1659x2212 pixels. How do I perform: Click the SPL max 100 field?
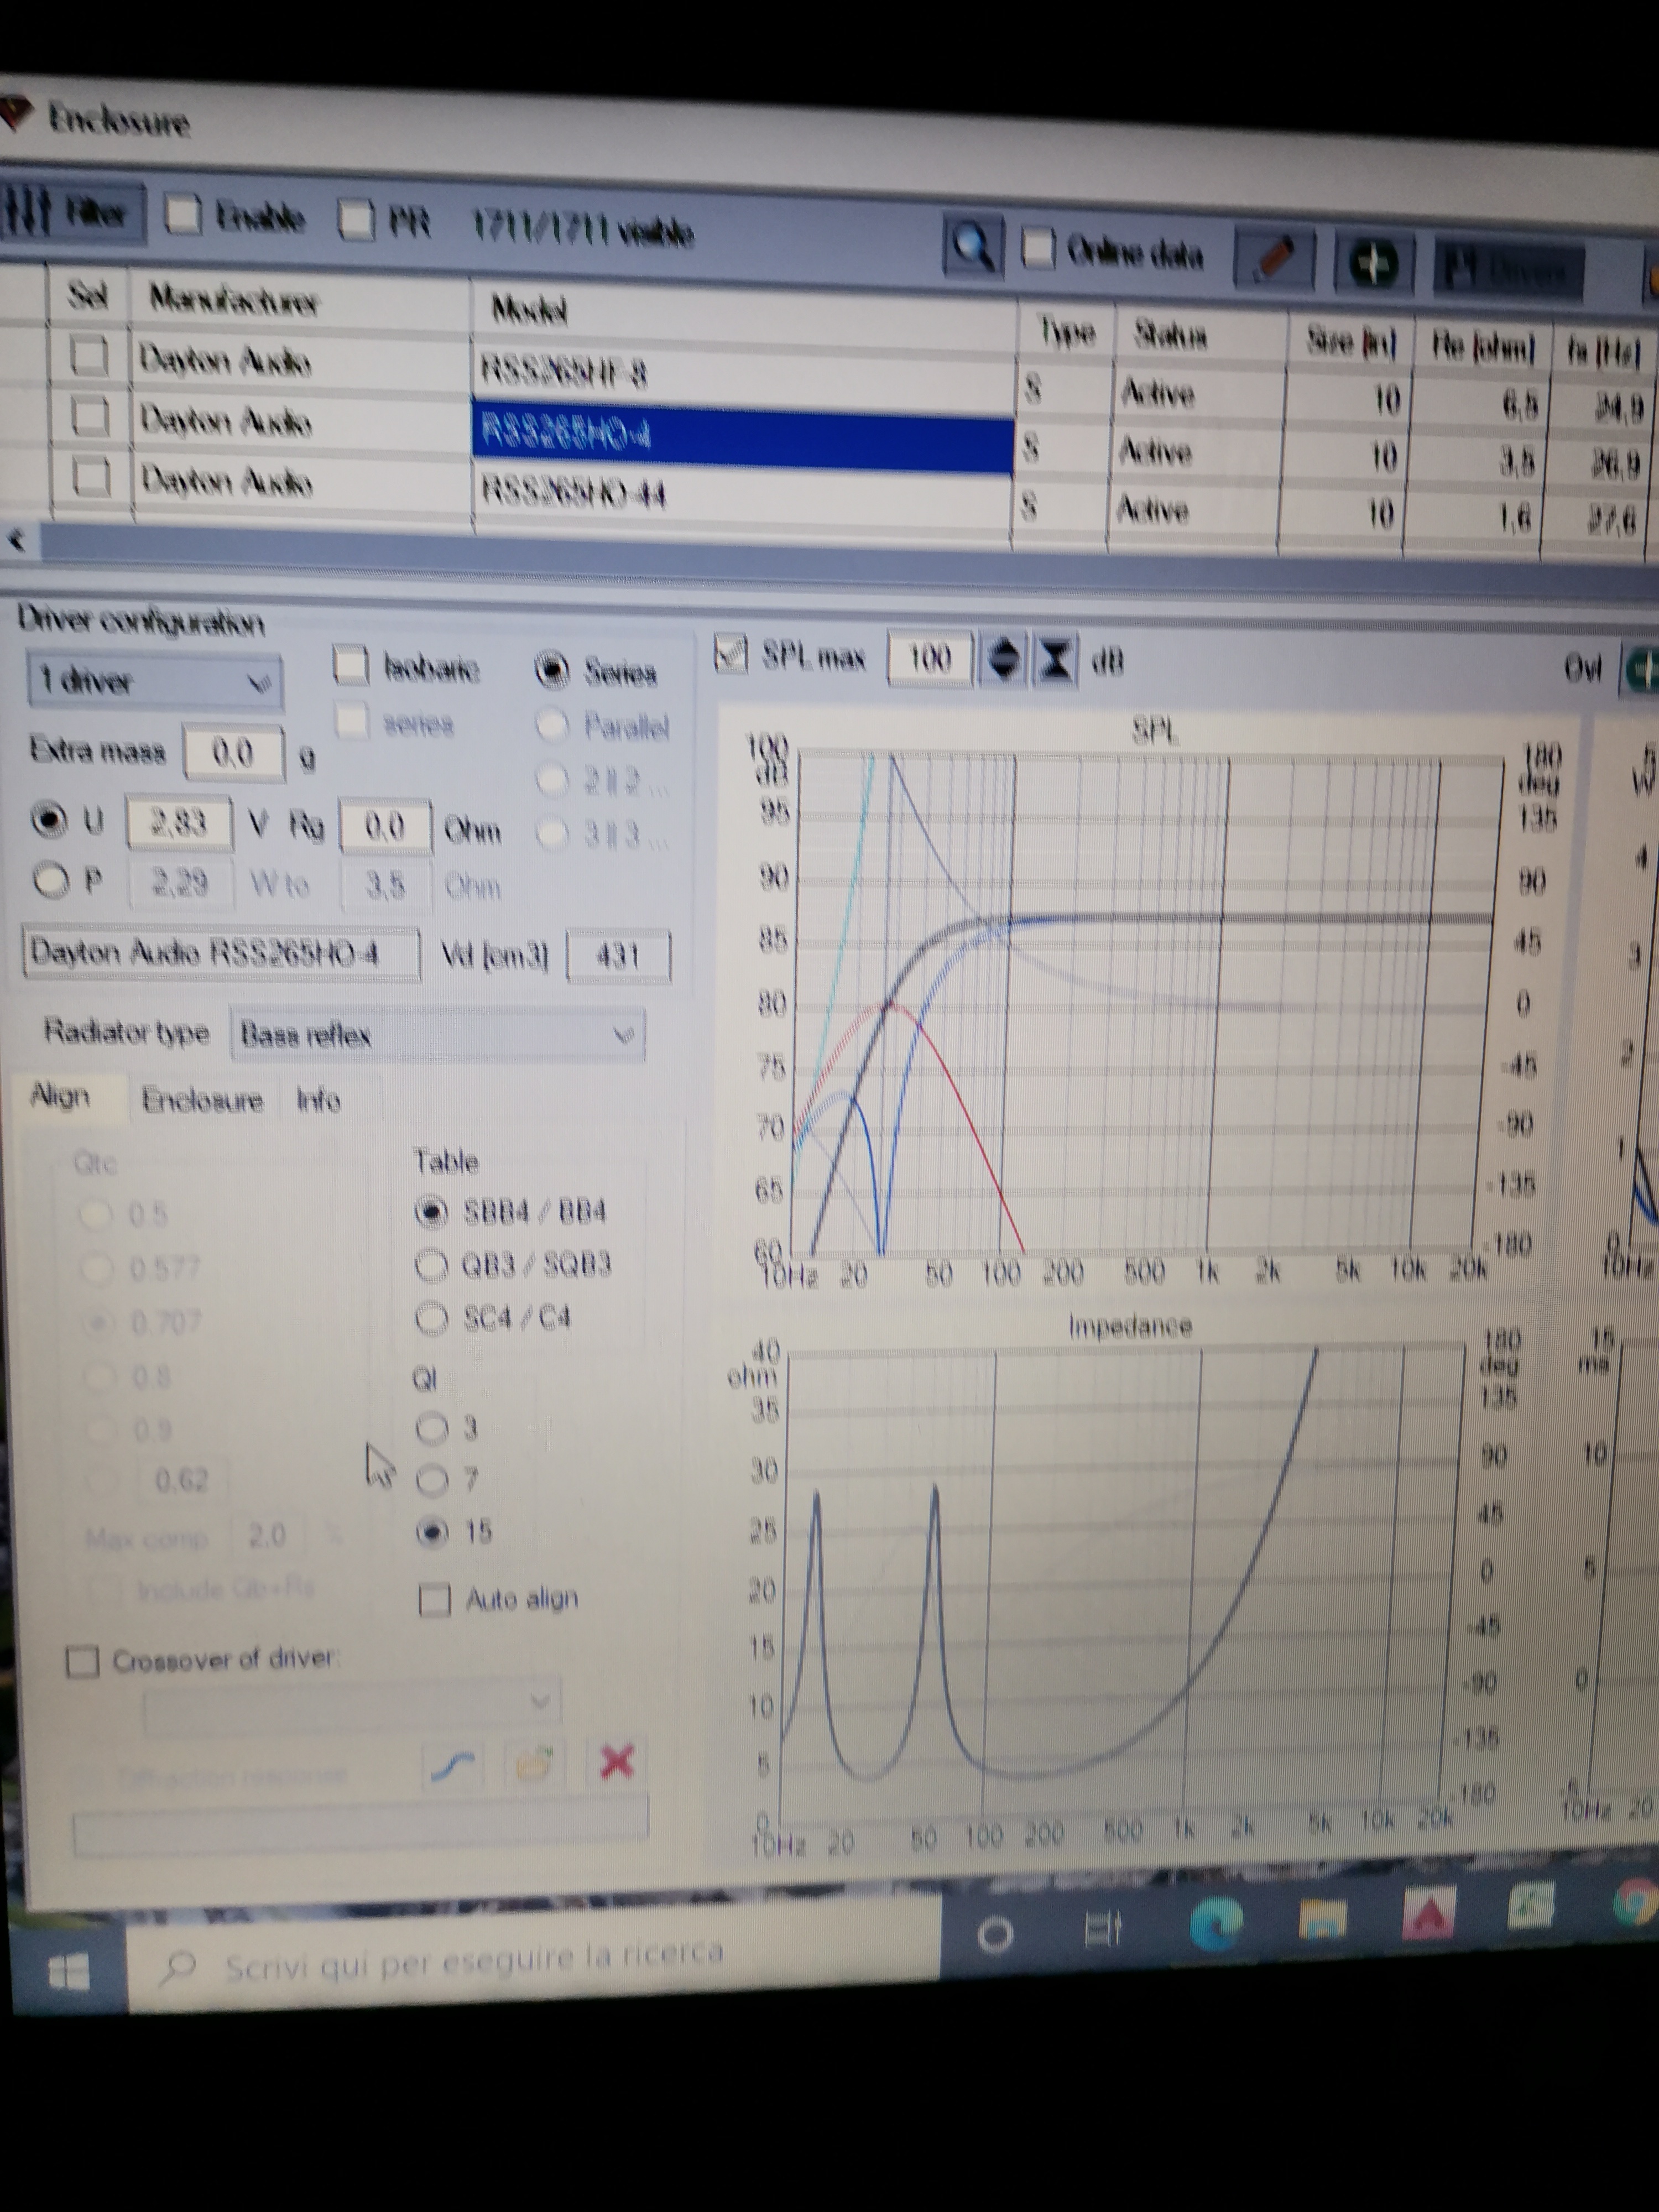coord(929,659)
